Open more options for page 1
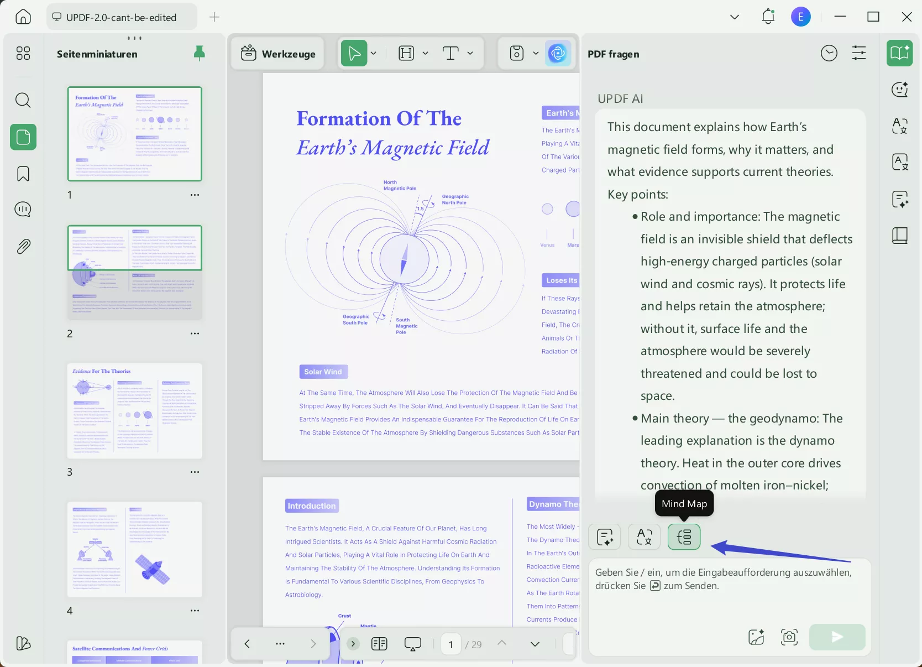This screenshot has height=667, width=922. pyautogui.click(x=195, y=195)
